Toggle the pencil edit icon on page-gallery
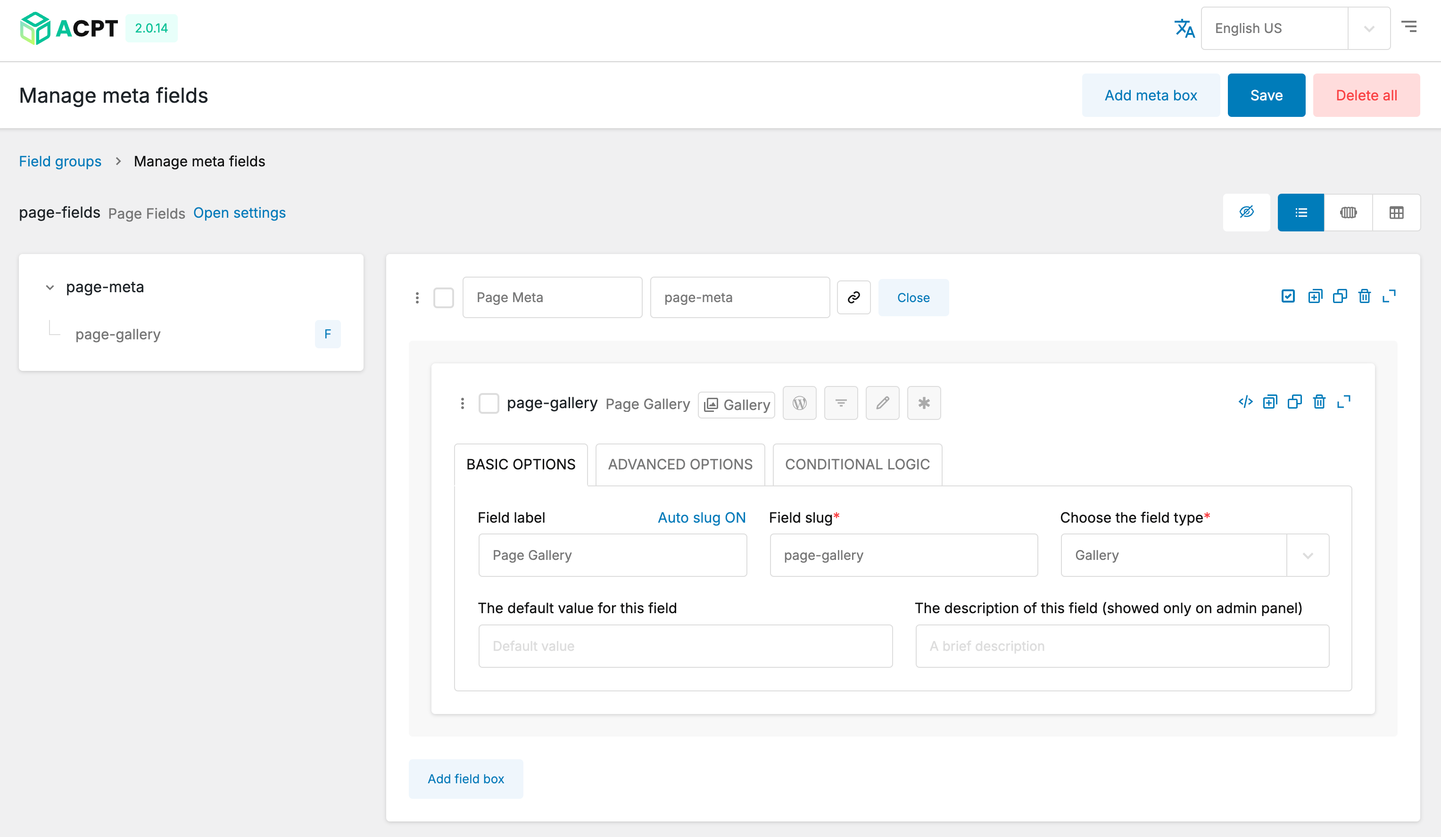The width and height of the screenshot is (1441, 837). click(883, 403)
